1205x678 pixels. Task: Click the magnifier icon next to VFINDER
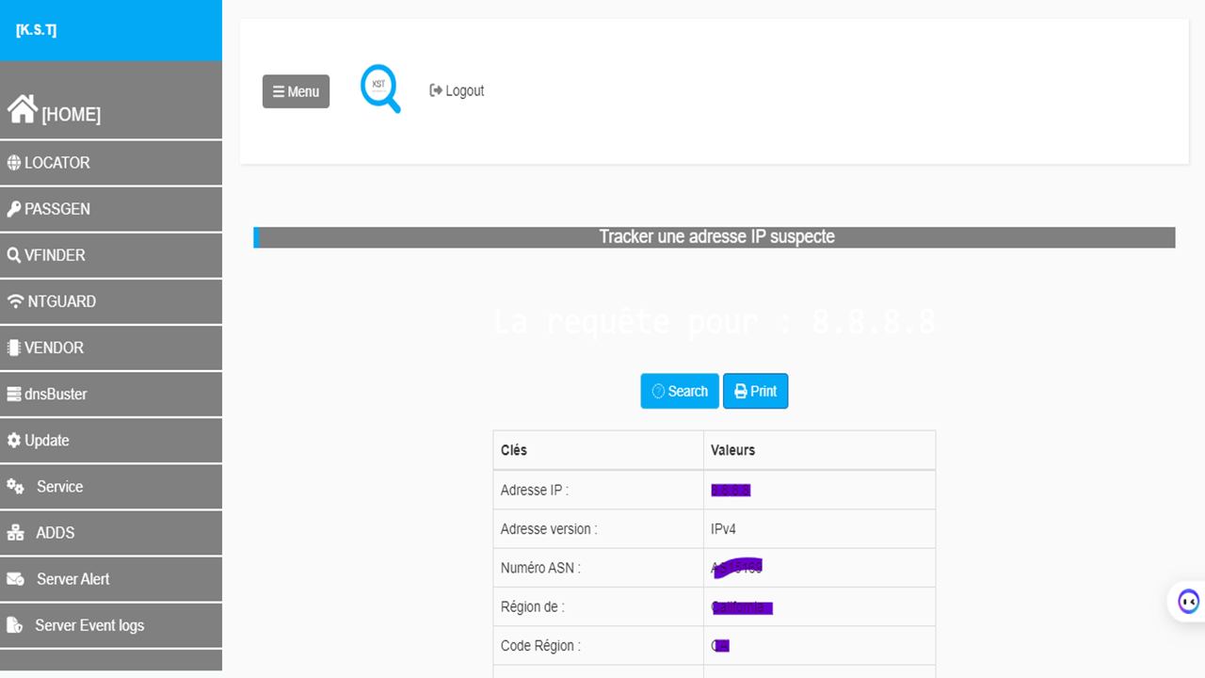[x=14, y=255]
